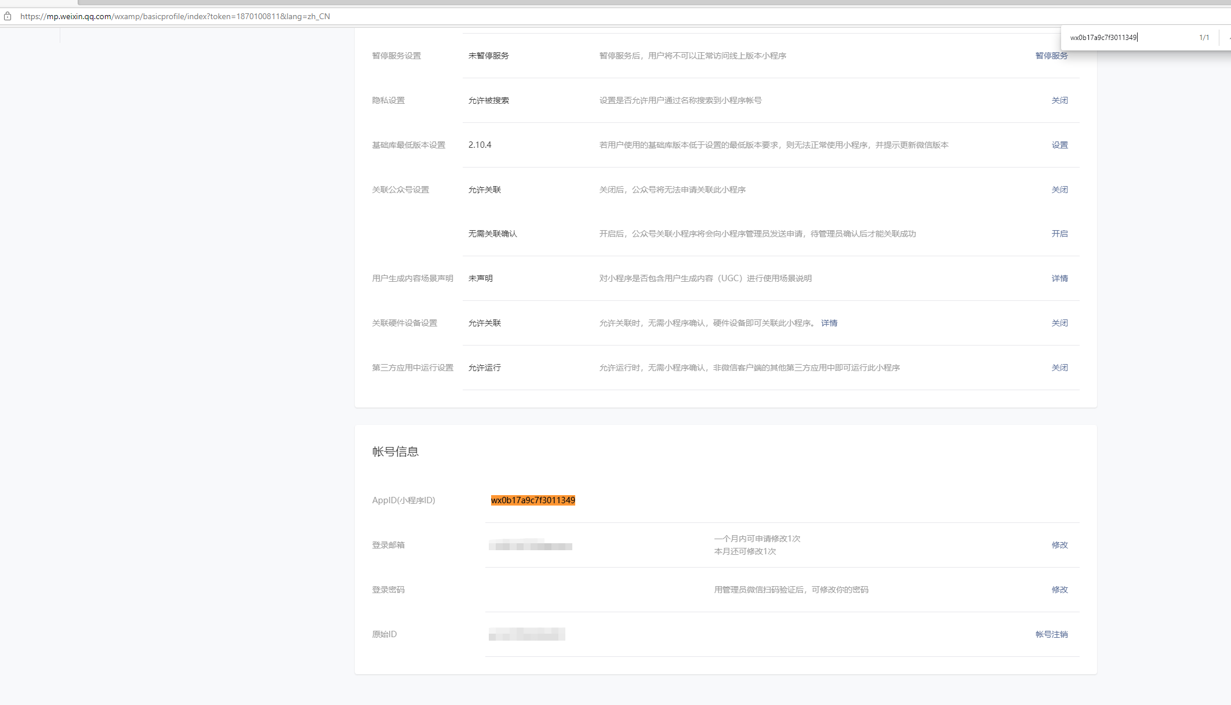Click the inline 详情 link in 关联硬件设备 description
The image size is (1231, 705).
pyautogui.click(x=829, y=323)
